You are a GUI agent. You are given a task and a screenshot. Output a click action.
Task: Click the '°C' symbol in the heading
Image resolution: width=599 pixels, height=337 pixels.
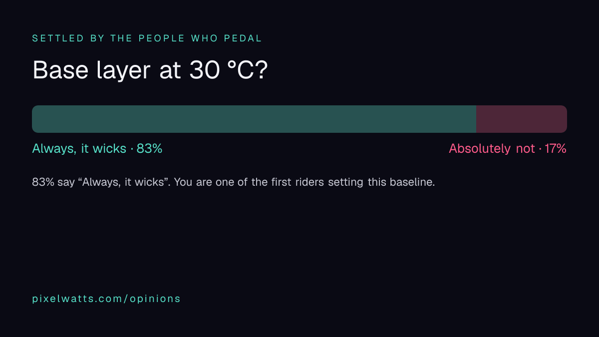[237, 70]
